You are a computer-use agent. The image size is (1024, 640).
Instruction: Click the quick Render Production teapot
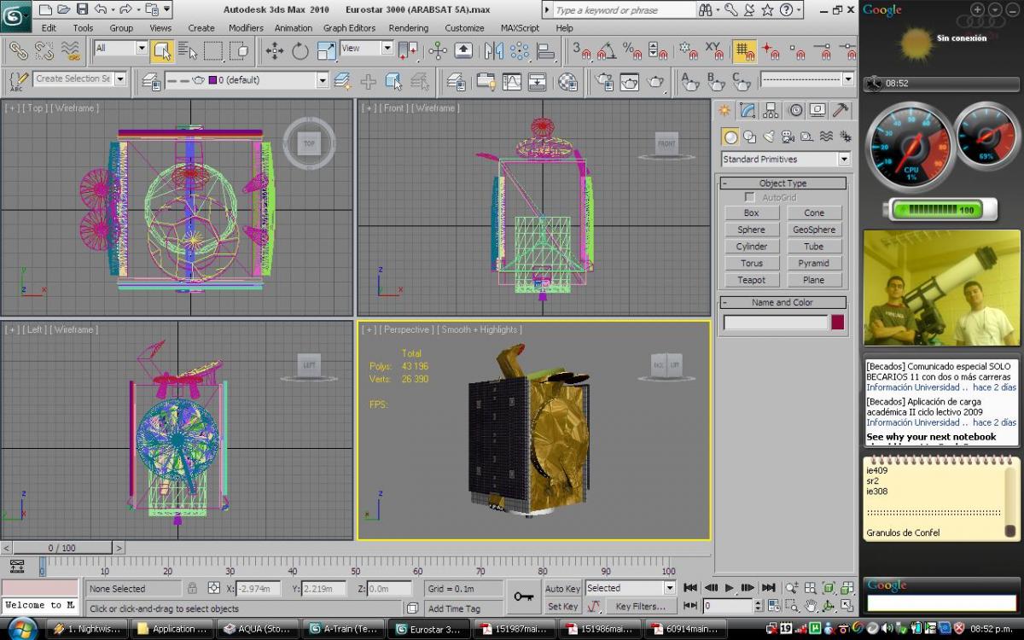click(655, 82)
